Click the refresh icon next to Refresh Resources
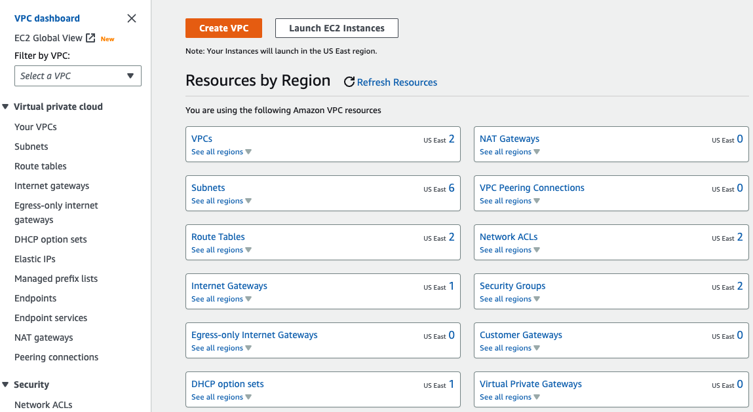This screenshot has width=753, height=412. [349, 82]
